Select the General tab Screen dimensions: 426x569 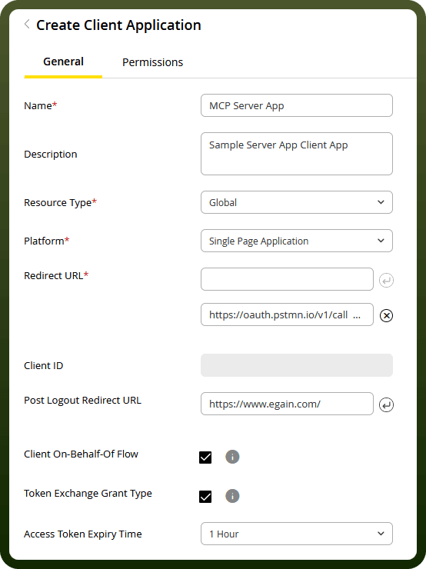coord(63,62)
